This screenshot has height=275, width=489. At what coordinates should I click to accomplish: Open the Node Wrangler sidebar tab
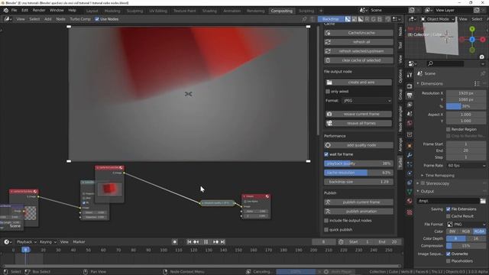(x=400, y=119)
